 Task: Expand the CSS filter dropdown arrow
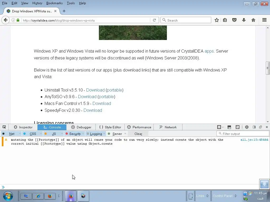click(41, 134)
